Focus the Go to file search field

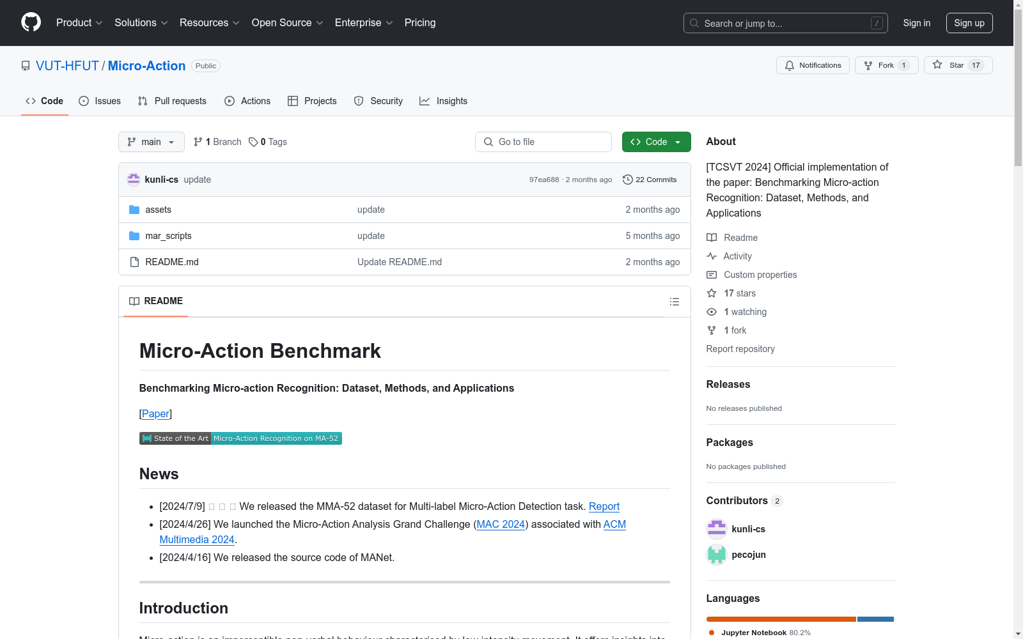[x=543, y=142]
